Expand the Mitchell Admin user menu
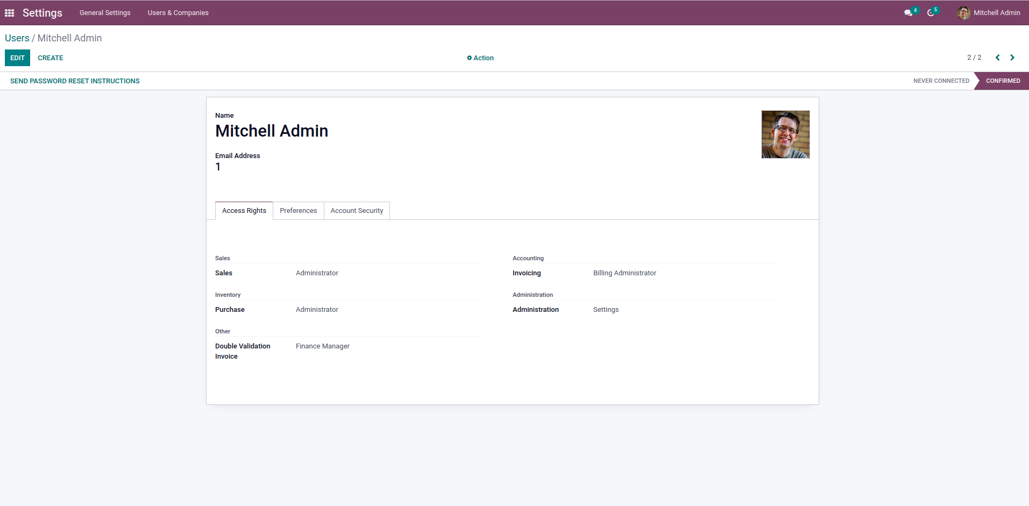This screenshot has width=1029, height=506. [996, 13]
